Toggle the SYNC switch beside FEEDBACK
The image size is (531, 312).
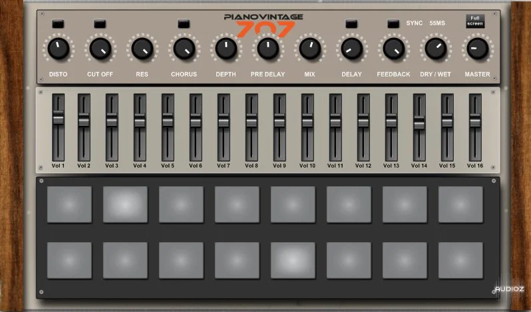tap(393, 24)
